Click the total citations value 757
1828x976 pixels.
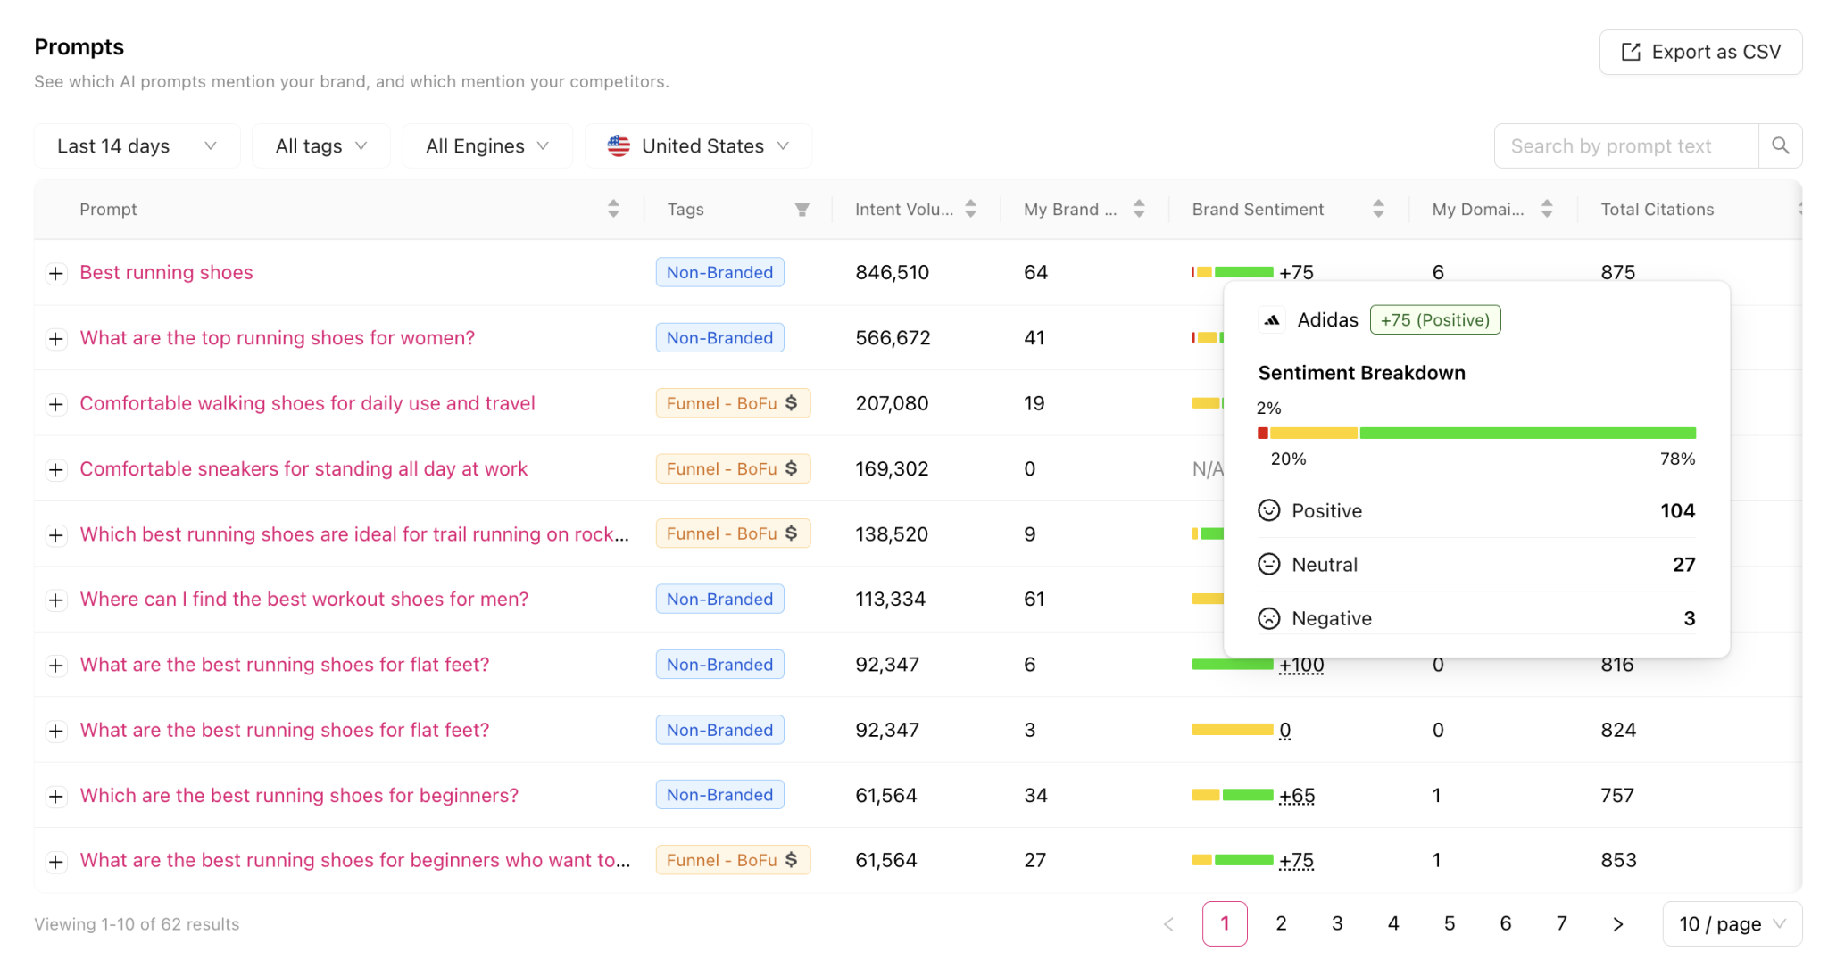tap(1617, 795)
